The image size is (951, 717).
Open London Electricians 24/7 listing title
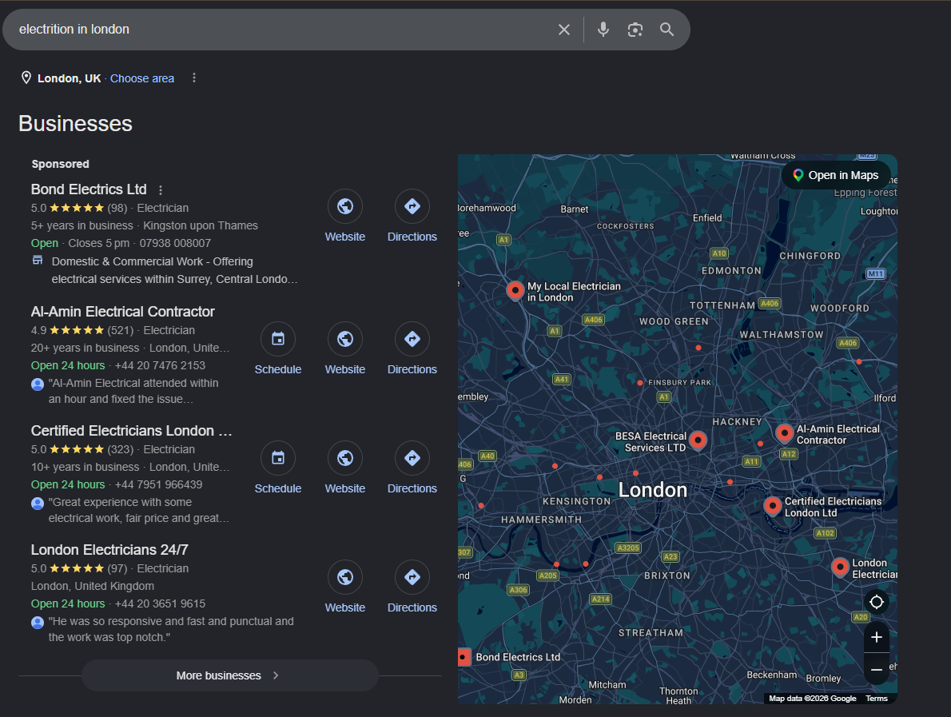(x=109, y=550)
